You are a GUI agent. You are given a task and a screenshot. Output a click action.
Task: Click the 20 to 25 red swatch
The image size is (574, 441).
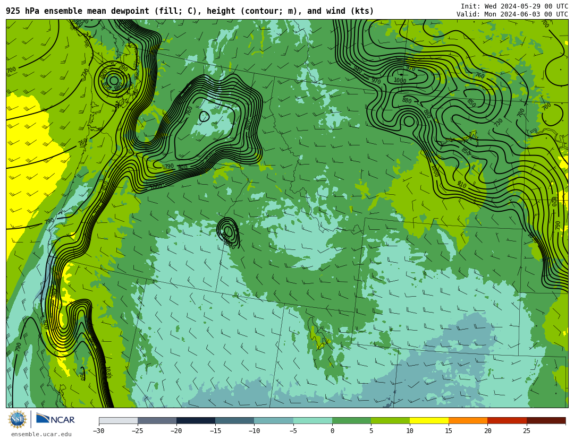pos(507,420)
